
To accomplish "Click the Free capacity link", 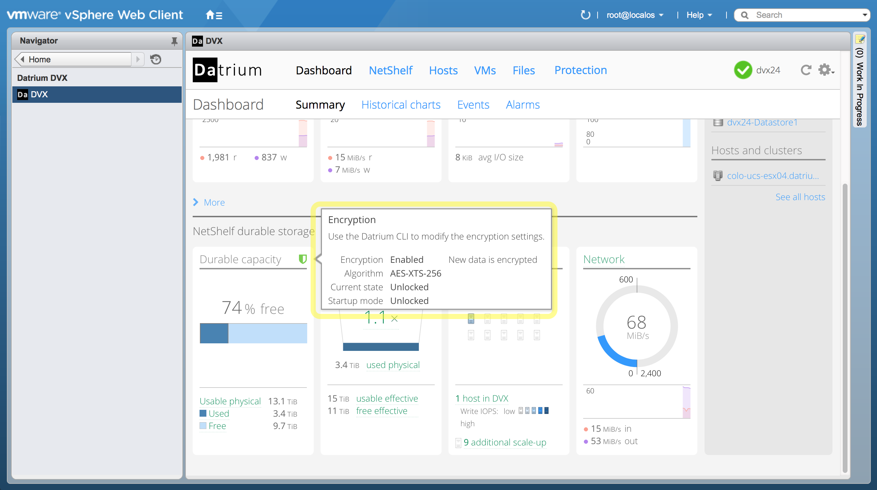I will pyautogui.click(x=217, y=426).
